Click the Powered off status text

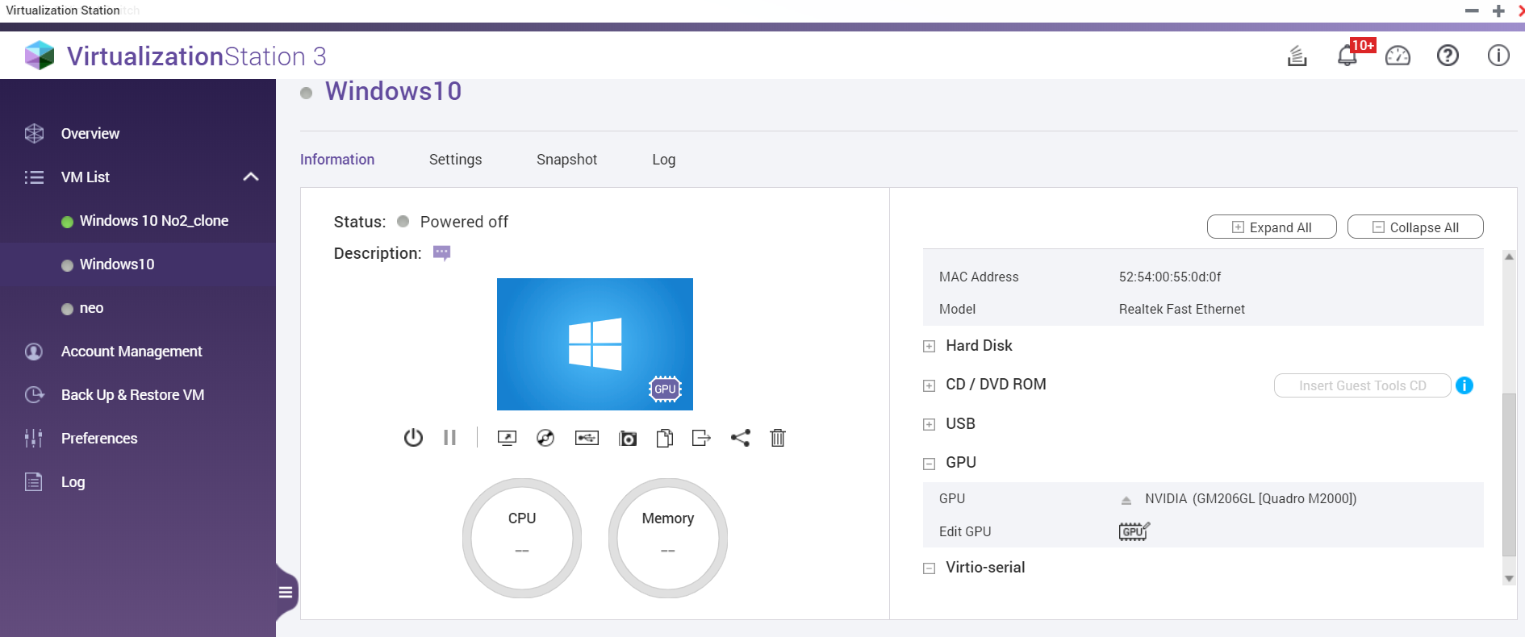point(464,222)
